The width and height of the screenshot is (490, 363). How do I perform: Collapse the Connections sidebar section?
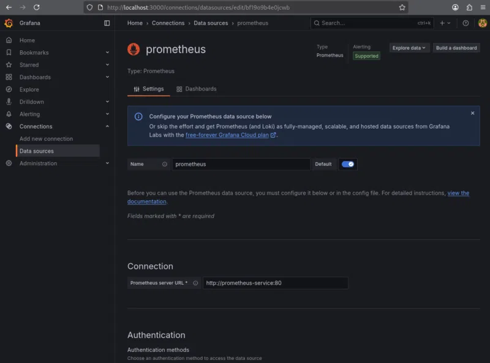[x=107, y=126]
